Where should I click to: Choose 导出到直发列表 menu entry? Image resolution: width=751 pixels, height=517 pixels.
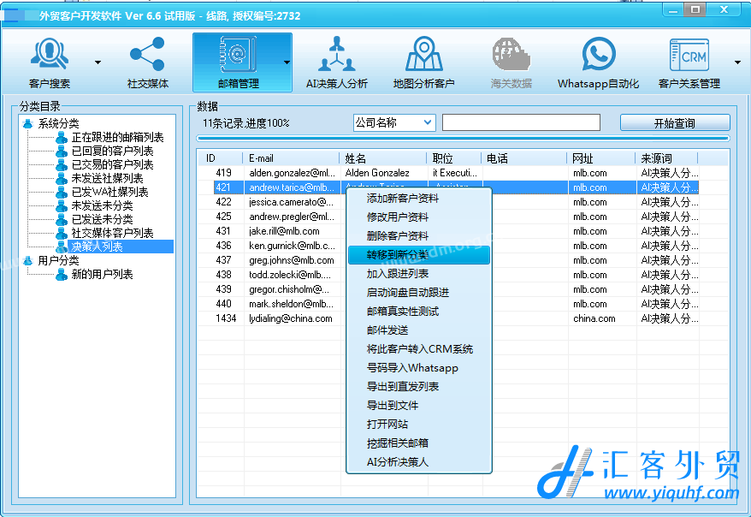[419, 387]
